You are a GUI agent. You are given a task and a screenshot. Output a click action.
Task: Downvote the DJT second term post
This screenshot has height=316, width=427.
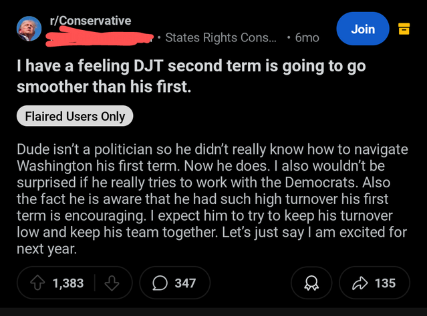tap(112, 283)
